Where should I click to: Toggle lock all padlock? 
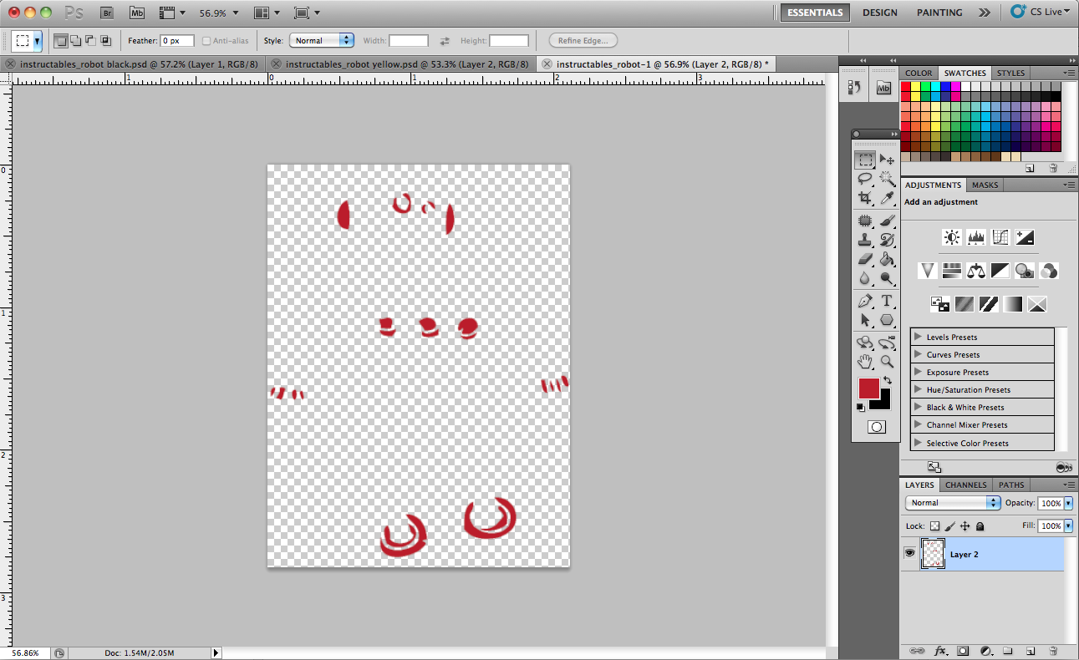[980, 526]
